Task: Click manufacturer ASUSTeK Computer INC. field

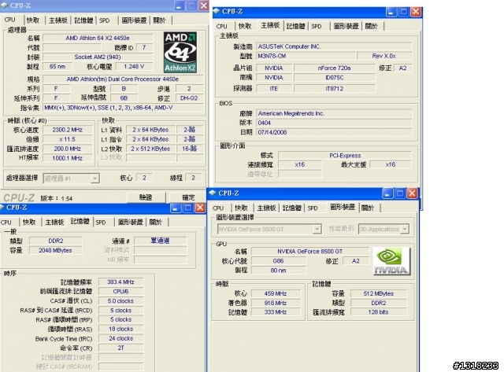Action: 334,46
